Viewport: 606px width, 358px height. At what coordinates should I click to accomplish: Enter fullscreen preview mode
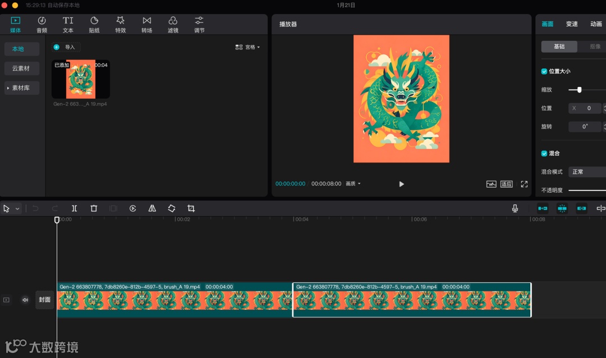(524, 184)
